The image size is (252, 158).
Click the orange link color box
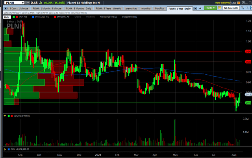pos(239,3)
